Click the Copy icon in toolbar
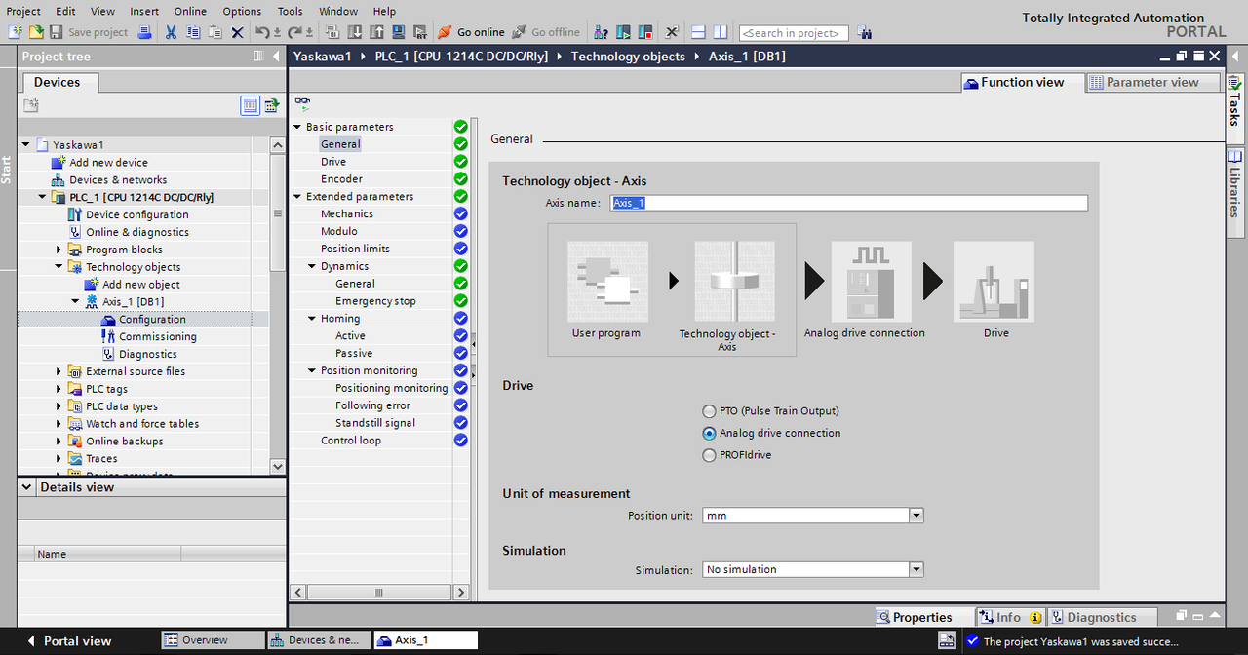1248x655 pixels. pos(193,32)
